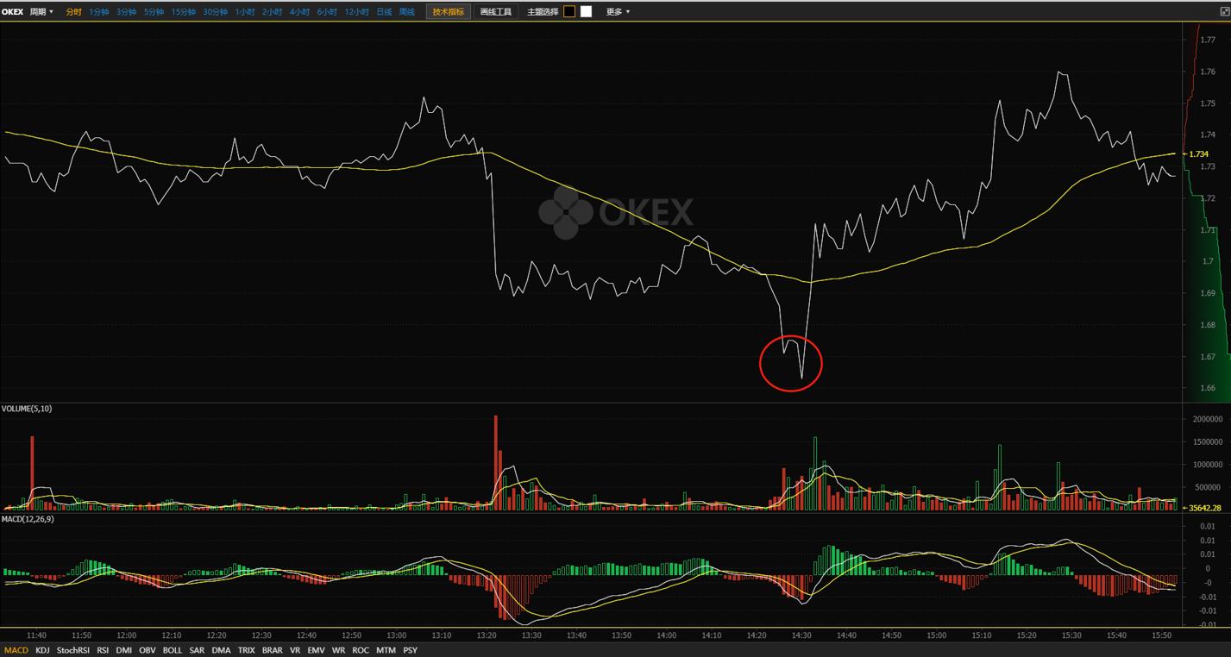This screenshot has height=657, width=1231.
Task: Expand the 更多 menu
Action: coord(618,12)
